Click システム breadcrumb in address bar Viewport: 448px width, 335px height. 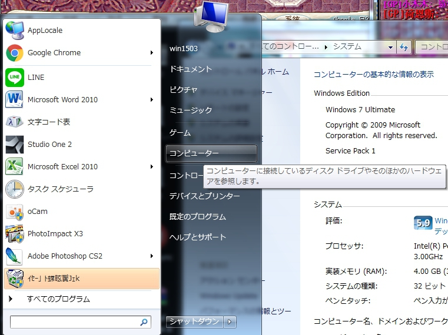(x=347, y=46)
